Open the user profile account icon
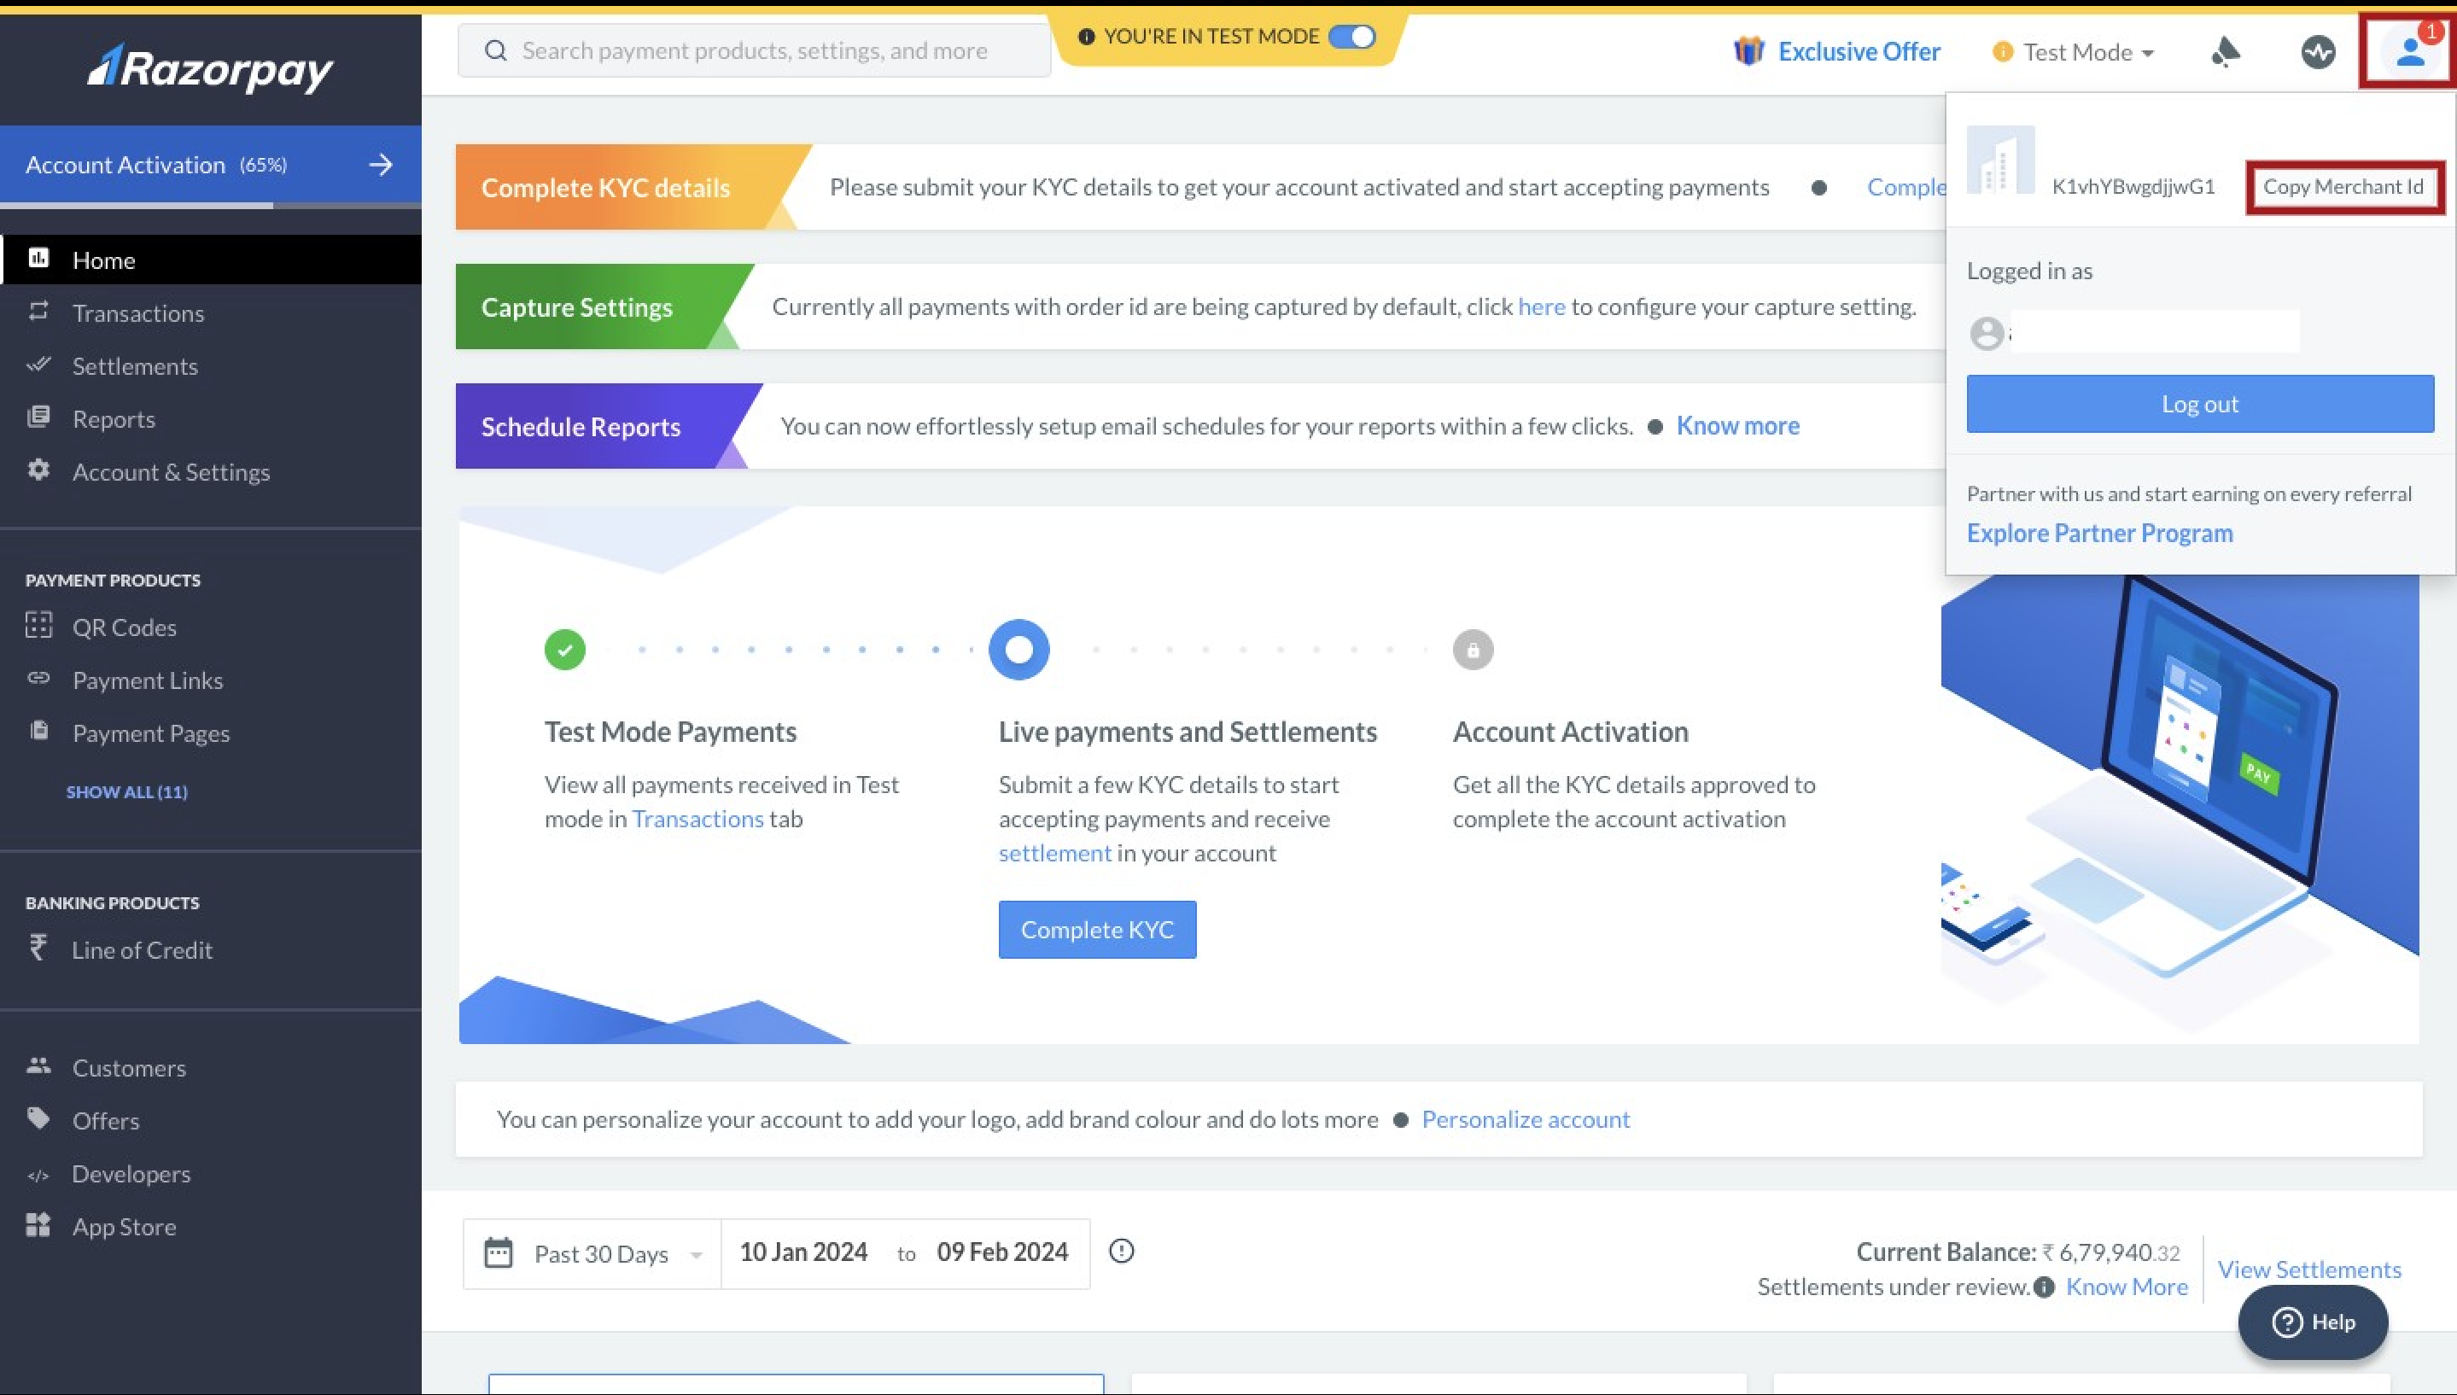The image size is (2457, 1395). click(x=2407, y=50)
